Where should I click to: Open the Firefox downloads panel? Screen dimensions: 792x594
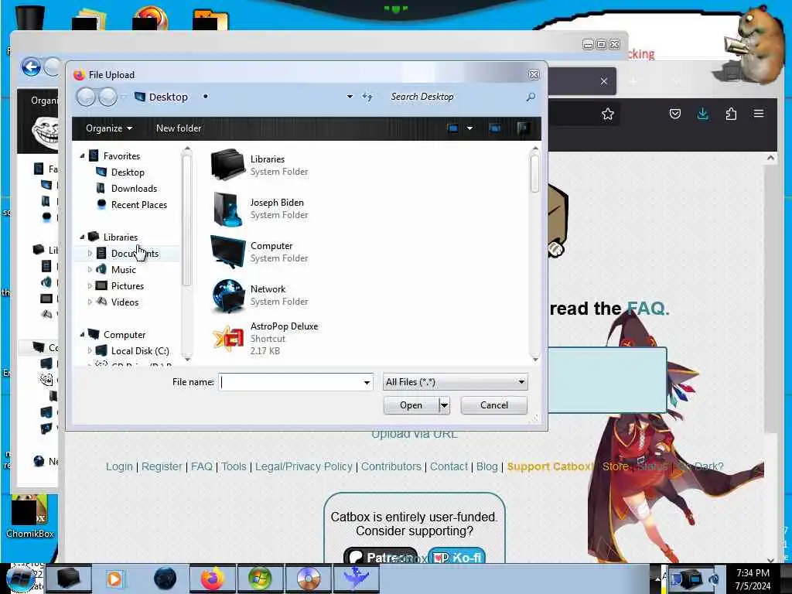pyautogui.click(x=702, y=114)
